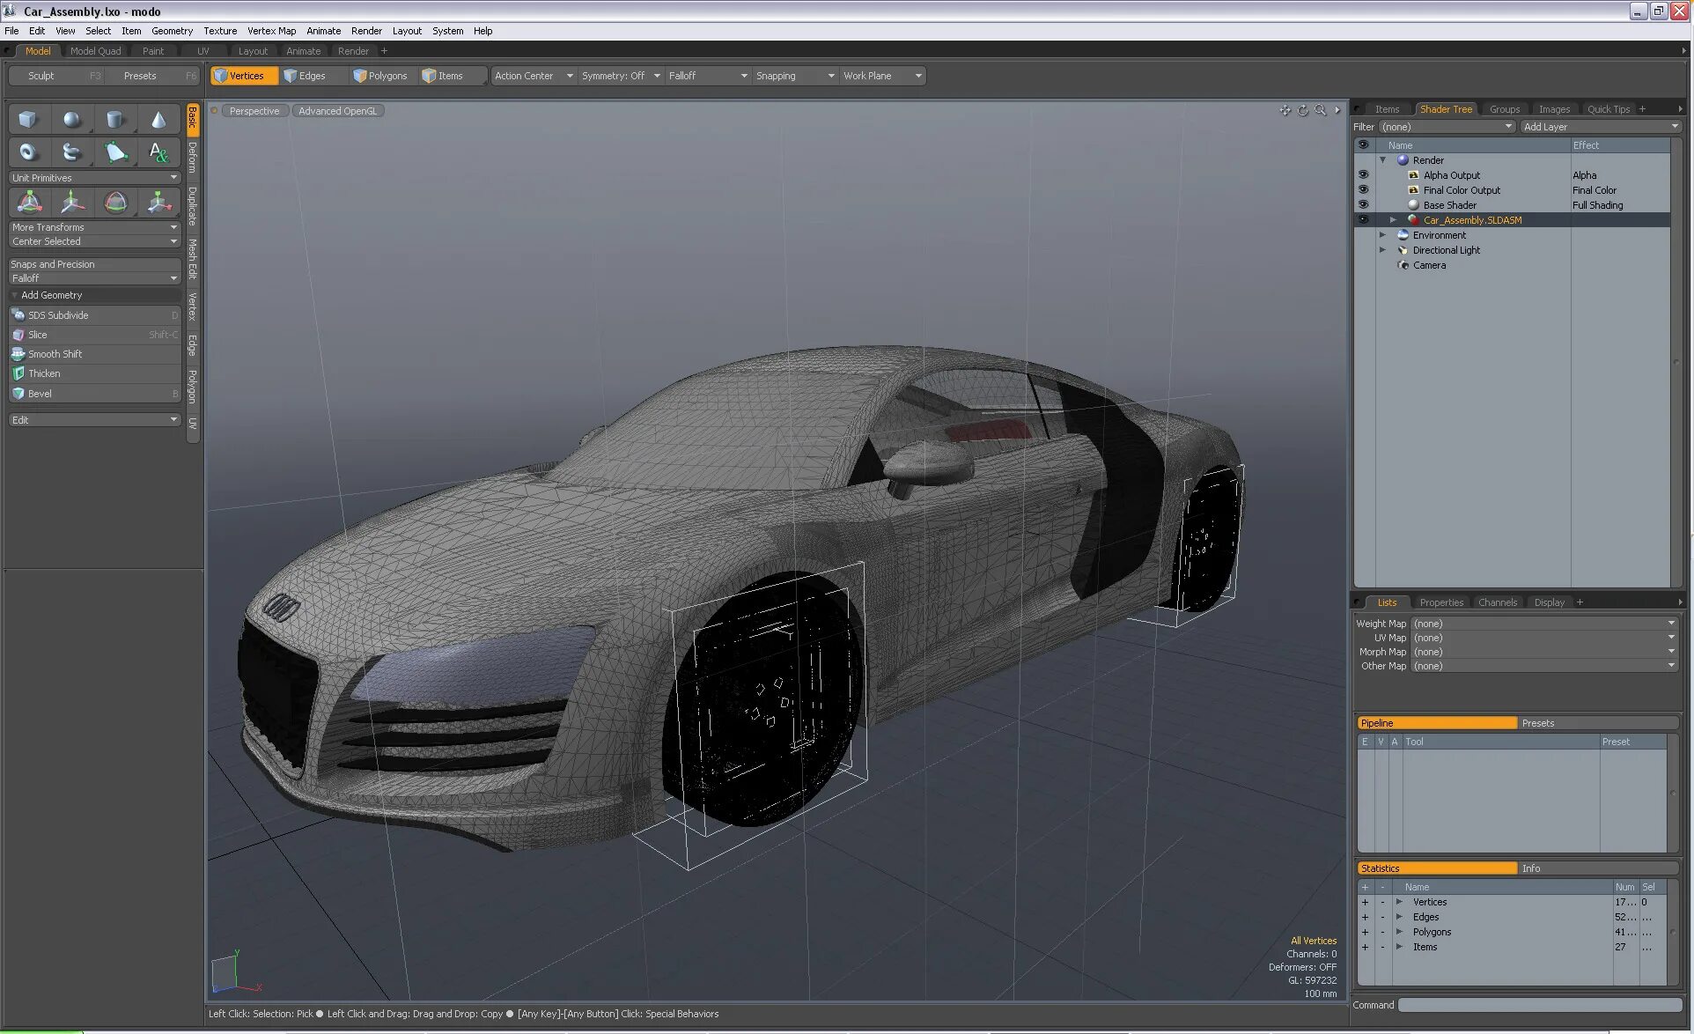Click the Smooth Shift tool
This screenshot has width=1694, height=1034.
click(x=94, y=354)
